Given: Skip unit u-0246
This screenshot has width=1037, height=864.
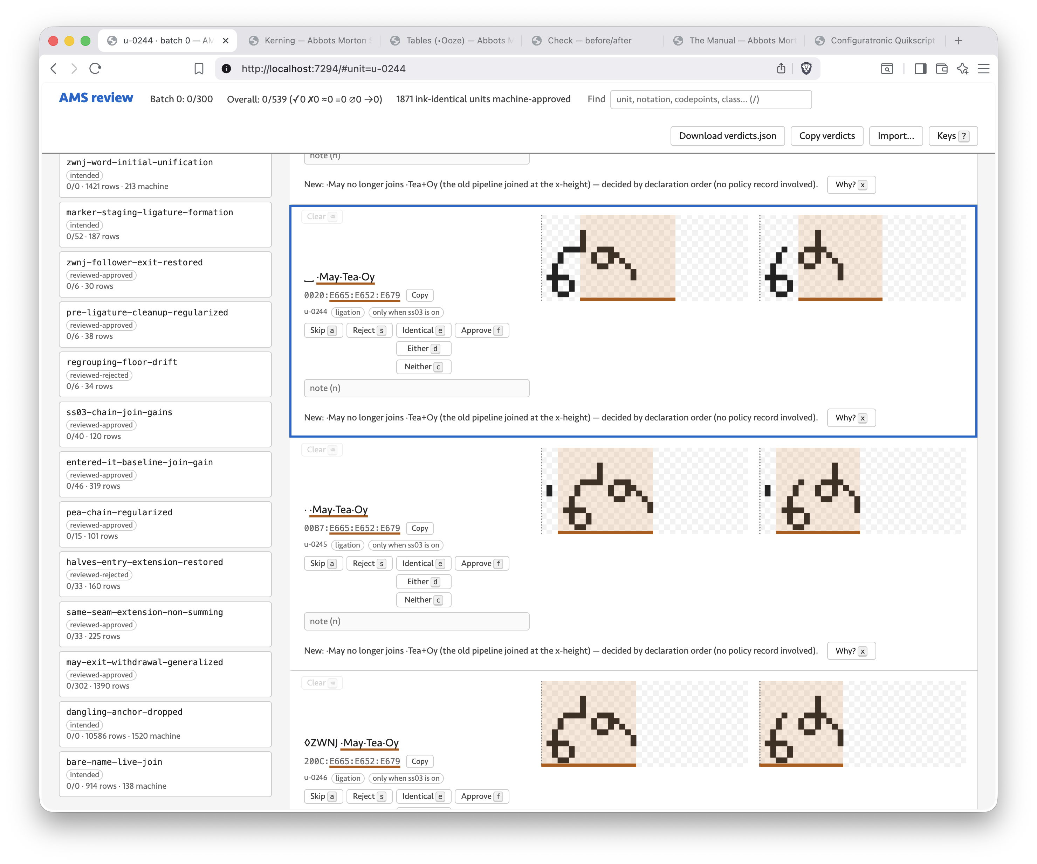Looking at the screenshot, I should pos(323,796).
